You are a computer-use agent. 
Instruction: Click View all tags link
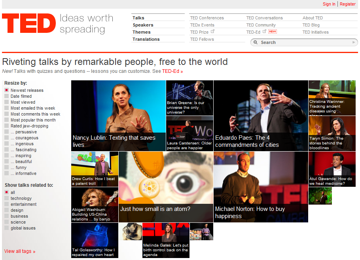tap(20, 251)
